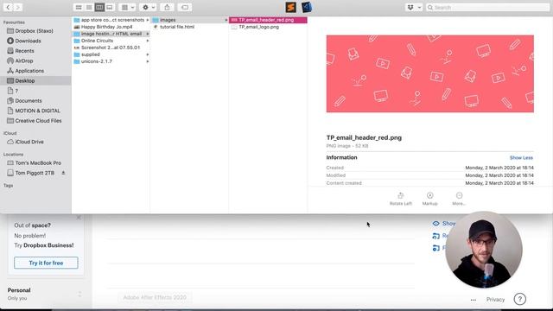Viewport: 553px width, 311px height.
Task: Click the Downloads sidebar icon
Action: pyautogui.click(x=10, y=41)
